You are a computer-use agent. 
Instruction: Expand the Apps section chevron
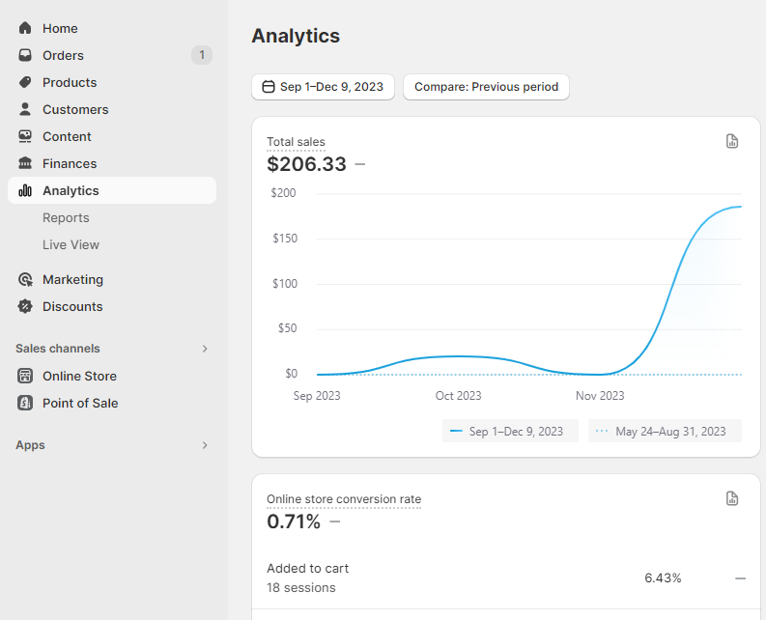(x=205, y=445)
